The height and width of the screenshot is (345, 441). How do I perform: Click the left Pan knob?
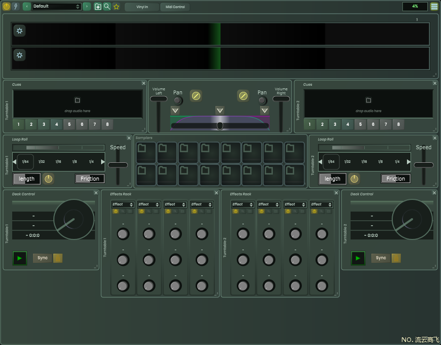coord(178,100)
